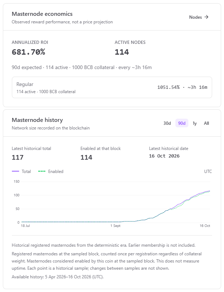Viewport: 224px width, 292px height.
Task: Click the Latest historical date label
Action: (169, 149)
